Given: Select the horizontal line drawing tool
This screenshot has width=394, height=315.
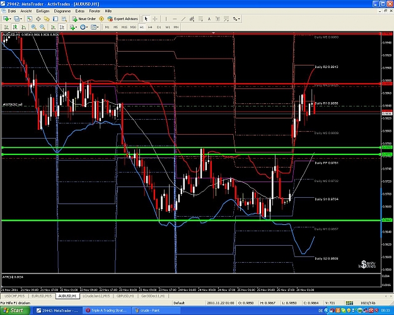Looking at the screenshot, I should [175, 19].
